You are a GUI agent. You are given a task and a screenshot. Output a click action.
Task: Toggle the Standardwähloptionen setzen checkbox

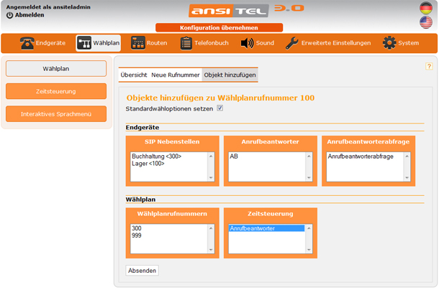click(220, 108)
